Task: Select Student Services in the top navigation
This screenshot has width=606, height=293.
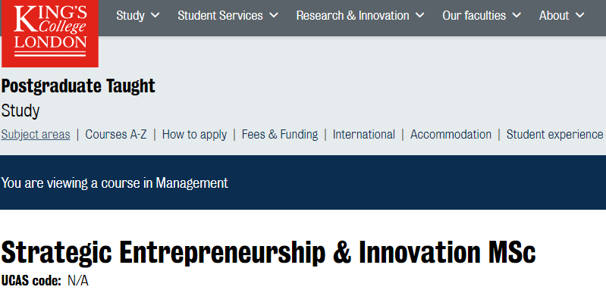Action: point(220,15)
